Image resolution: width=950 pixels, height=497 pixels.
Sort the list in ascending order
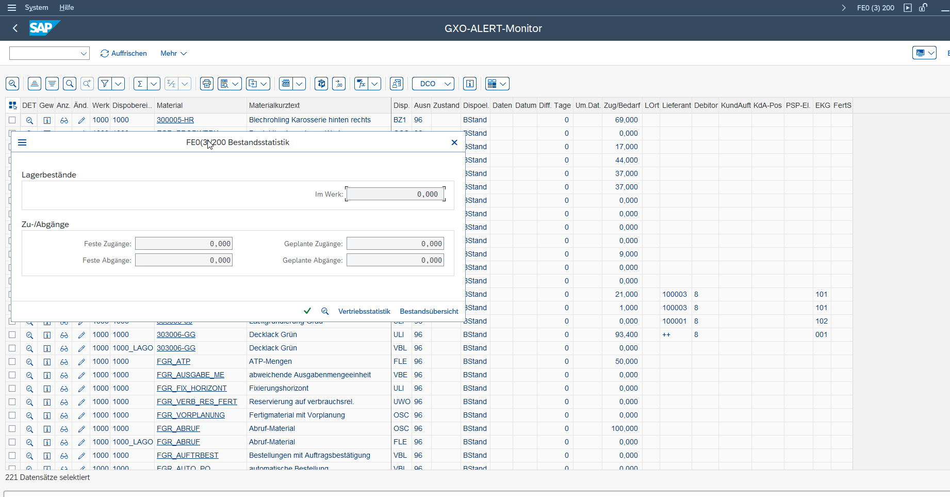point(35,84)
